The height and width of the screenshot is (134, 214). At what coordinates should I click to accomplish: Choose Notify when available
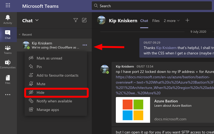(54, 101)
